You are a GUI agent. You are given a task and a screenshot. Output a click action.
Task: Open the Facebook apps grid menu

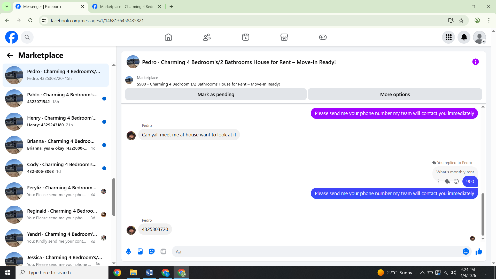448,37
